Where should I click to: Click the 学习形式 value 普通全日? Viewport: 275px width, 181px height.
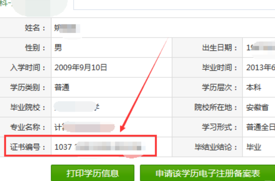point(260,127)
